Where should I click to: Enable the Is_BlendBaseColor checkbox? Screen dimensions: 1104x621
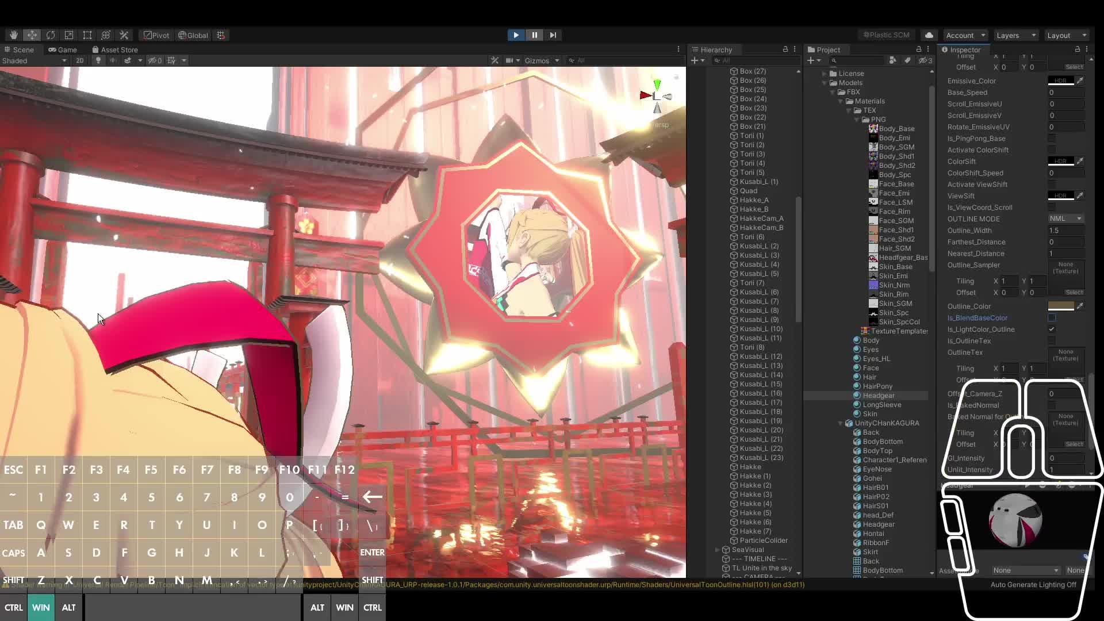coord(1052,317)
